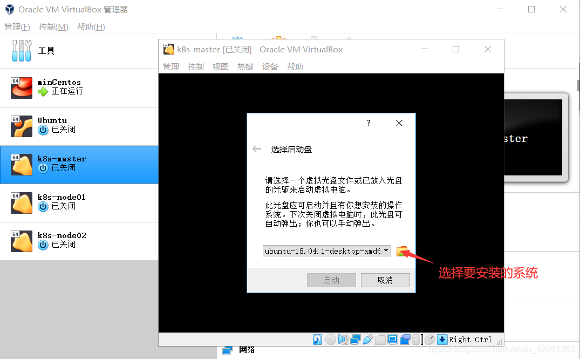Click the audio indicator icon in the status bar
This screenshot has height=359, width=580.
pyautogui.click(x=343, y=340)
